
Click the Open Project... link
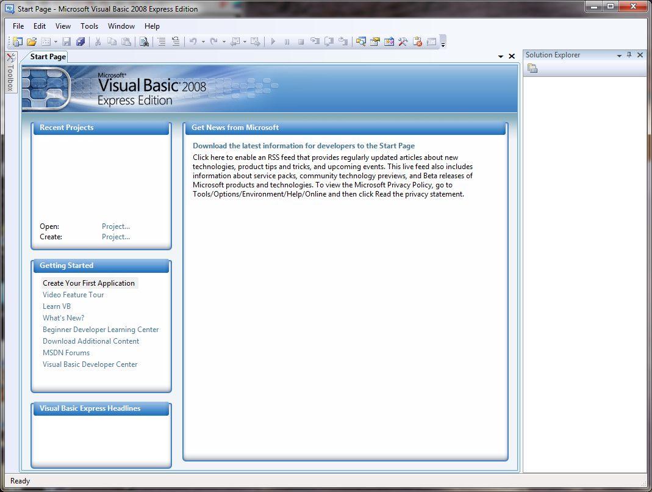116,226
